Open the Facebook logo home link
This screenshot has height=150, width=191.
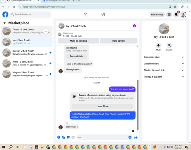click(x=5, y=15)
